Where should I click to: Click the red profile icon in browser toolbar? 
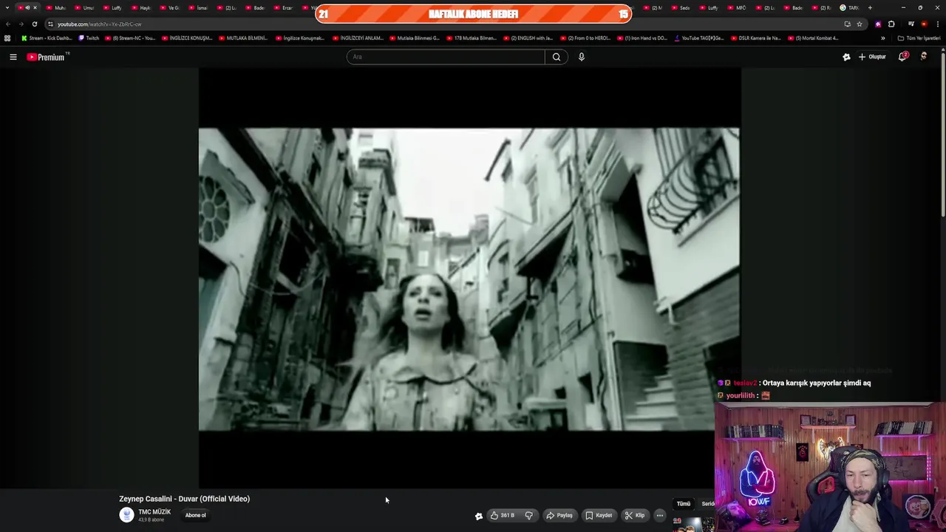924,24
